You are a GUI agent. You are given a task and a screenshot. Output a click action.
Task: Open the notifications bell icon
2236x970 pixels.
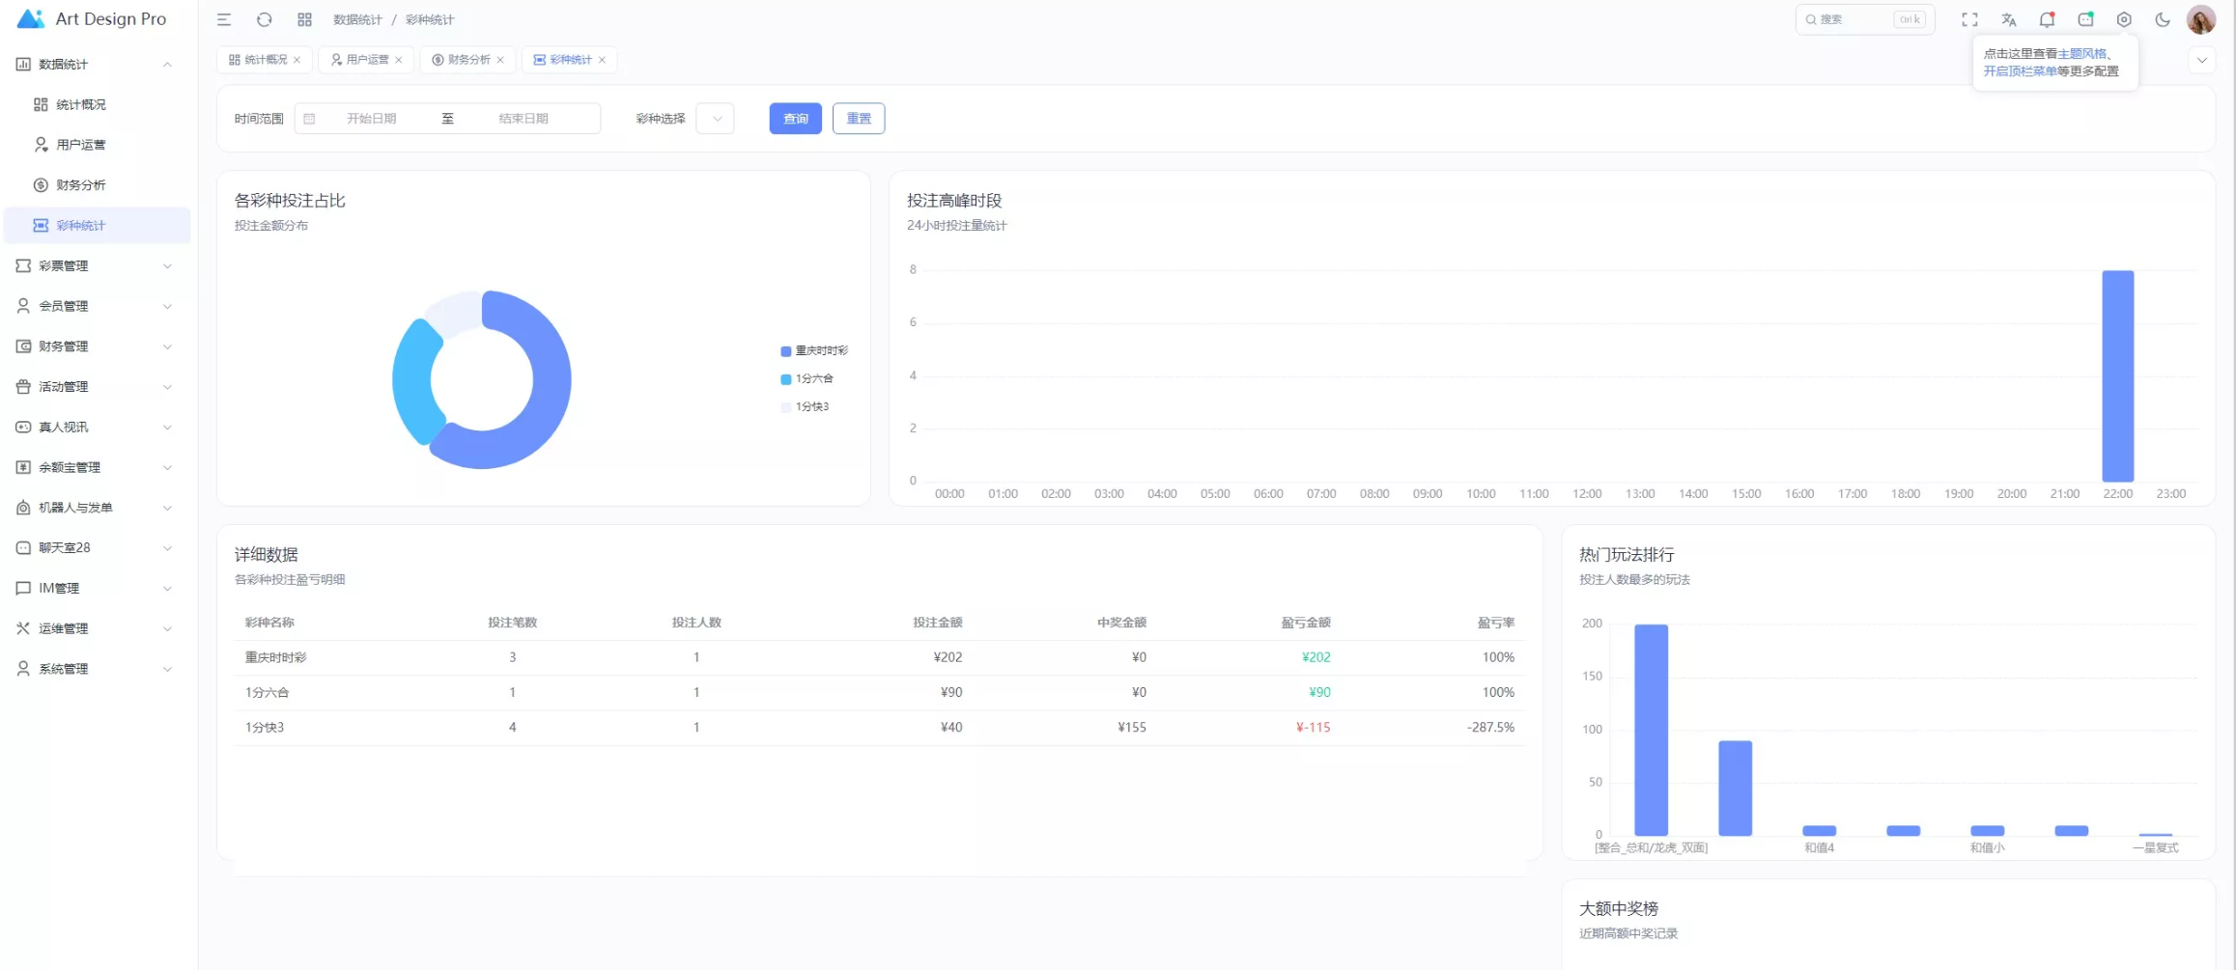click(x=2047, y=19)
